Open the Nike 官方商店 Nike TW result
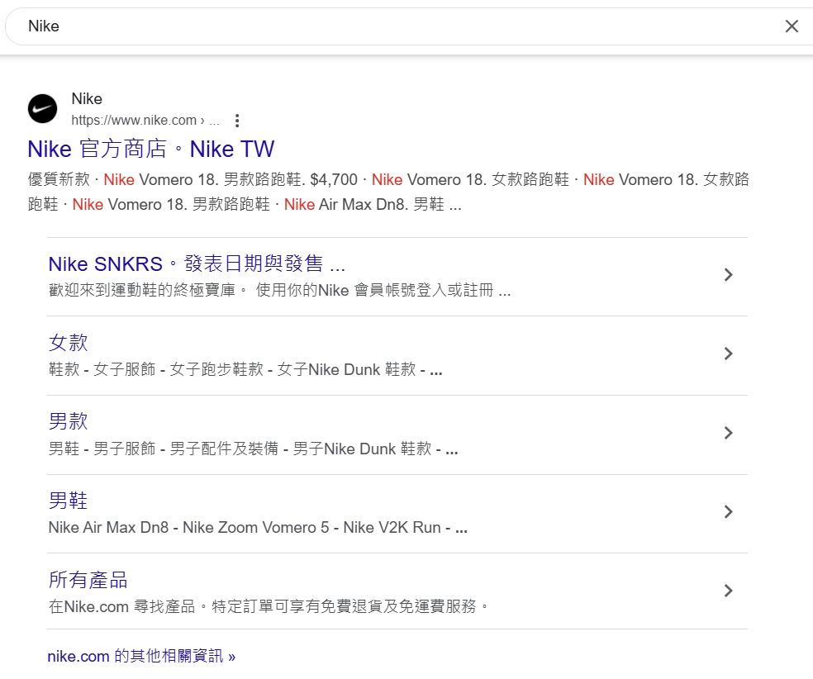This screenshot has width=813, height=679. click(x=150, y=150)
